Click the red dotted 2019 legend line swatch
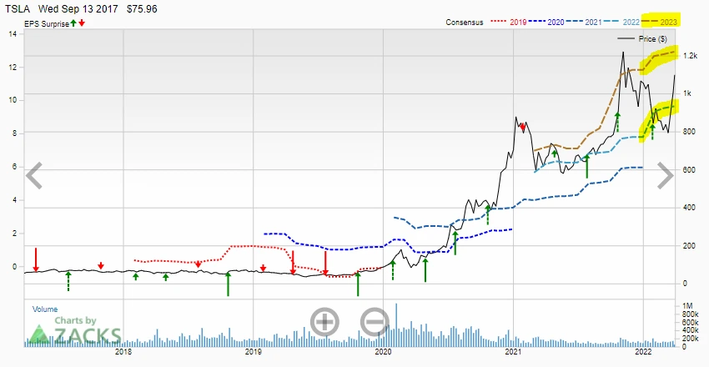The image size is (709, 367). click(498, 22)
